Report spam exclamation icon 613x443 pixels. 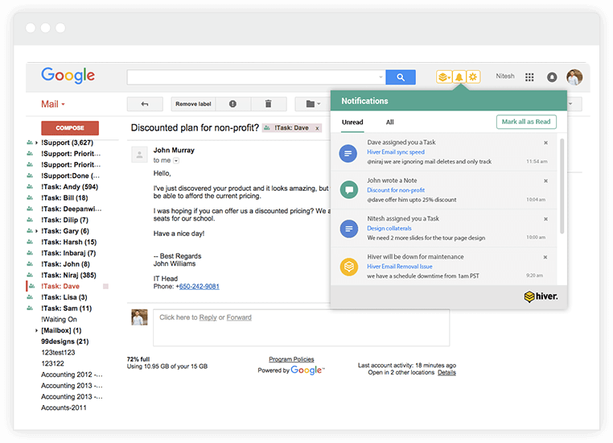(x=232, y=104)
